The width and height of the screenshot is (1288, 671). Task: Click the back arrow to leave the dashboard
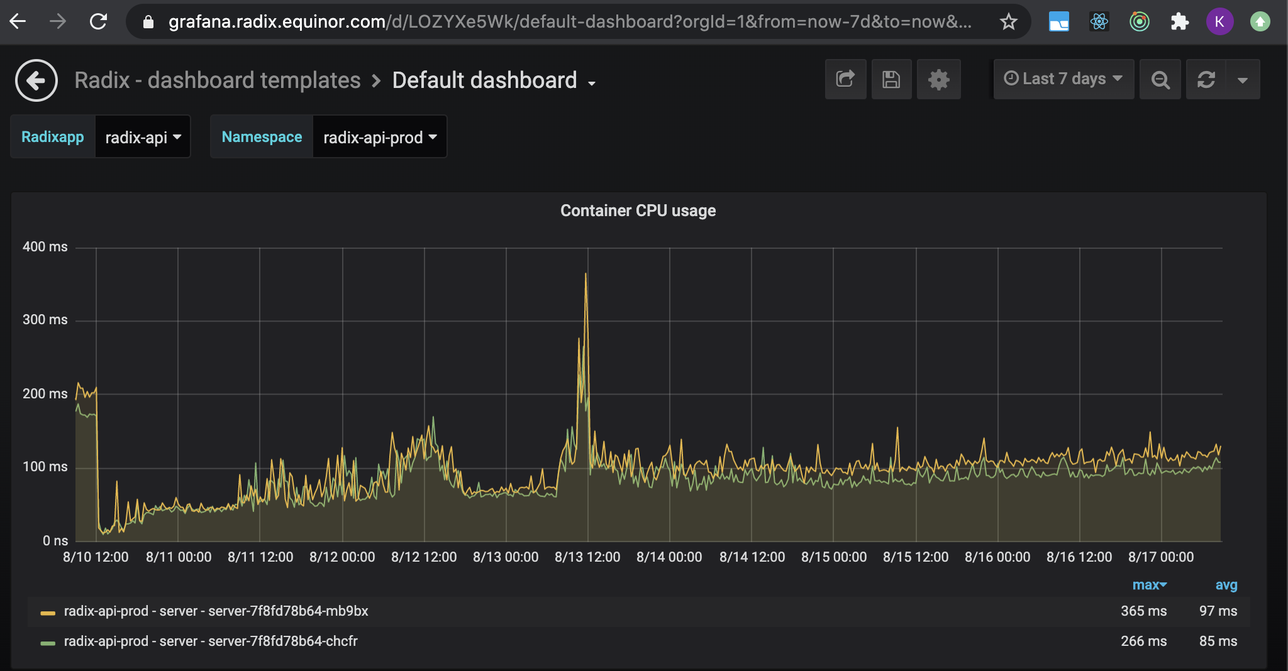(x=36, y=80)
